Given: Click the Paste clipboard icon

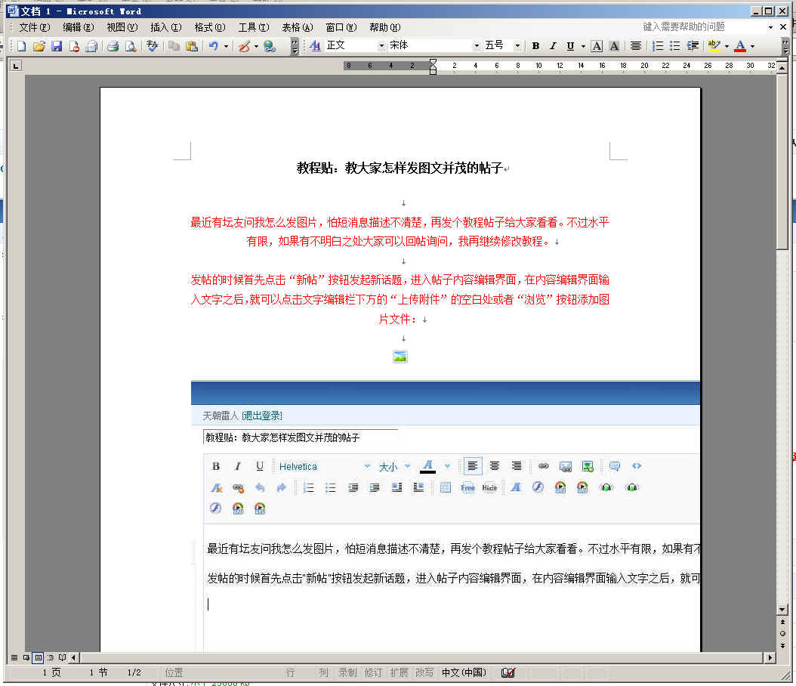Looking at the screenshot, I should [x=192, y=46].
